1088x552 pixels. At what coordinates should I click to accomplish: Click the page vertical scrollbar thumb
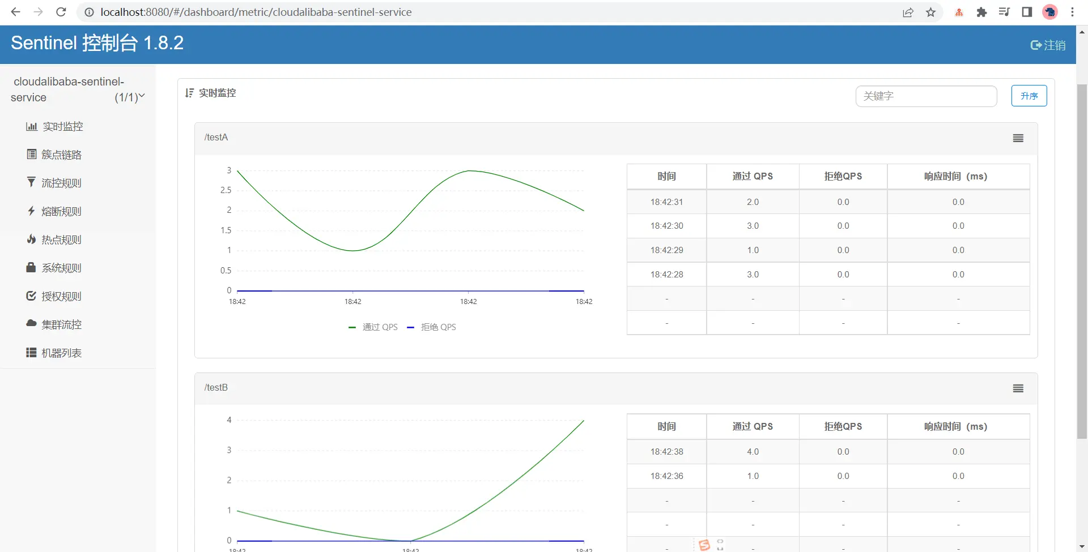click(x=1082, y=260)
